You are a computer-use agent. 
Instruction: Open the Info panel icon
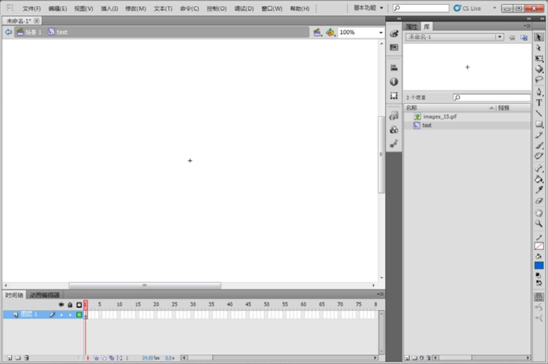tap(394, 82)
